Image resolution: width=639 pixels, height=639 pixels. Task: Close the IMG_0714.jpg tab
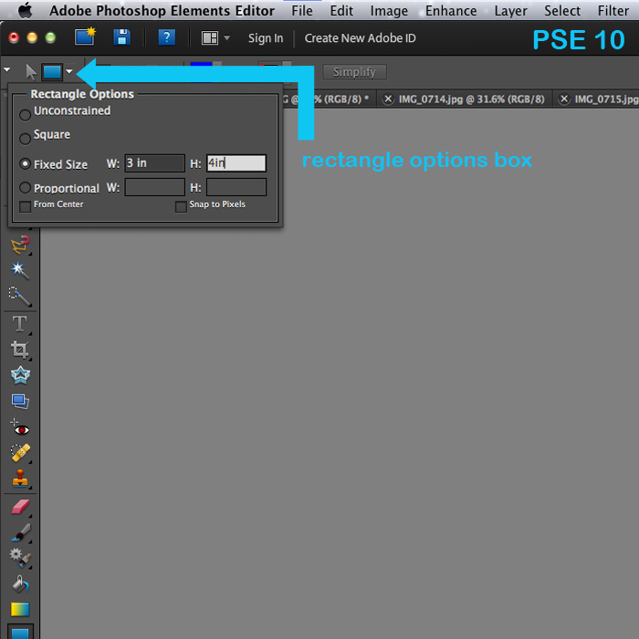point(388,99)
